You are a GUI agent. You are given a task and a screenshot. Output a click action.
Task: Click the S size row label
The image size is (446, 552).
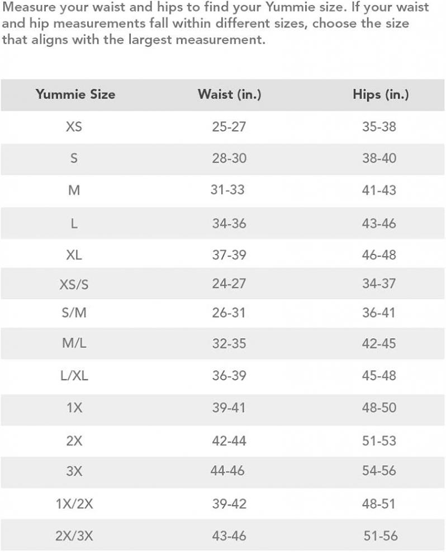74,158
